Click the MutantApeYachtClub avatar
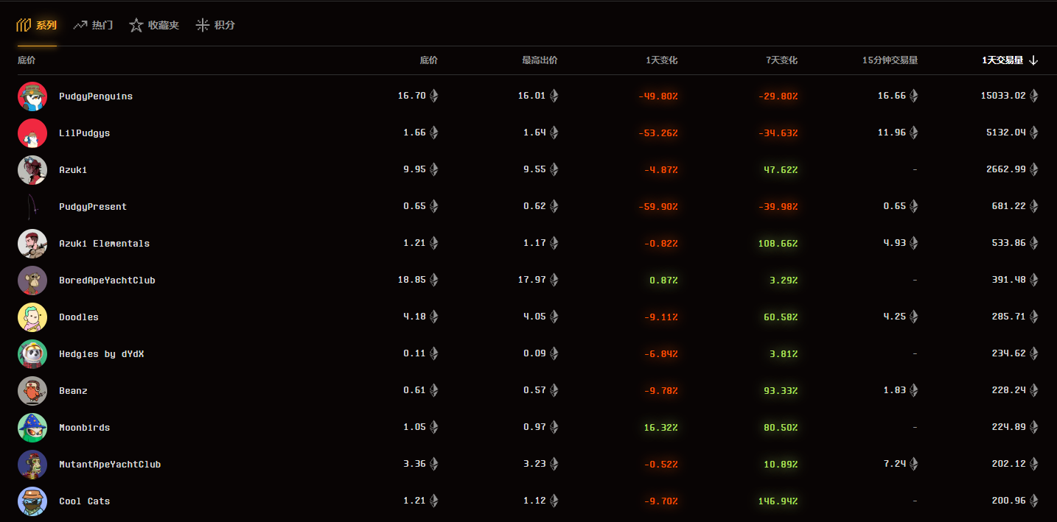Screen dimensions: 1057x522 pos(32,465)
